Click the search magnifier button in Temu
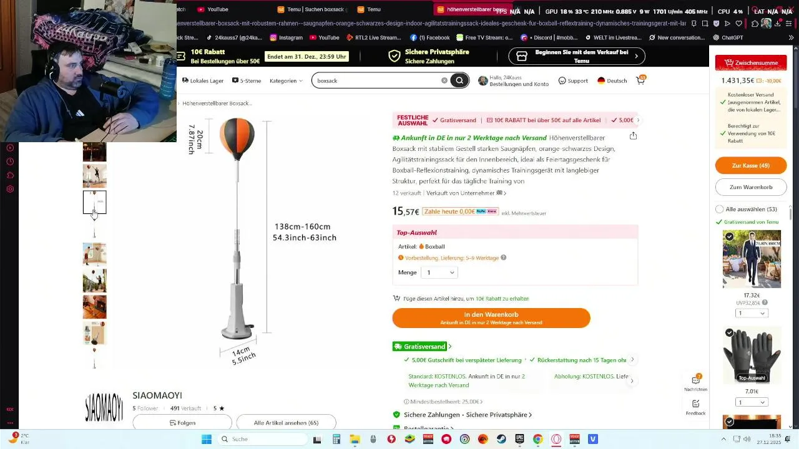 459,80
